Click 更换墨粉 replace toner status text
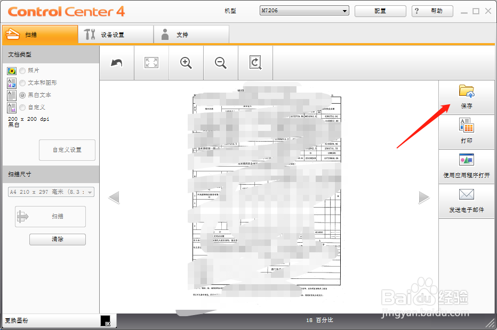Image resolution: width=497 pixels, height=330 pixels. click(x=17, y=320)
